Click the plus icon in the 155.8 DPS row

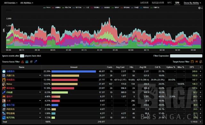pos(201,75)
